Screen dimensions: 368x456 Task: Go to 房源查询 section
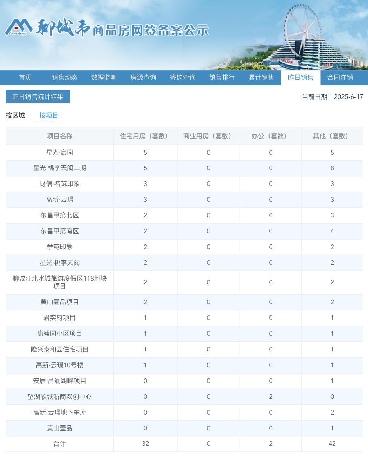143,77
